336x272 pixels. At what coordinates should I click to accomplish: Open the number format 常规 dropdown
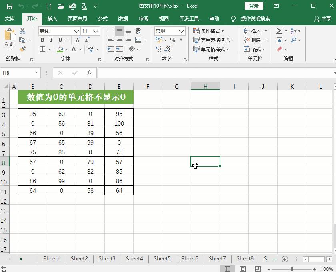pos(182,31)
